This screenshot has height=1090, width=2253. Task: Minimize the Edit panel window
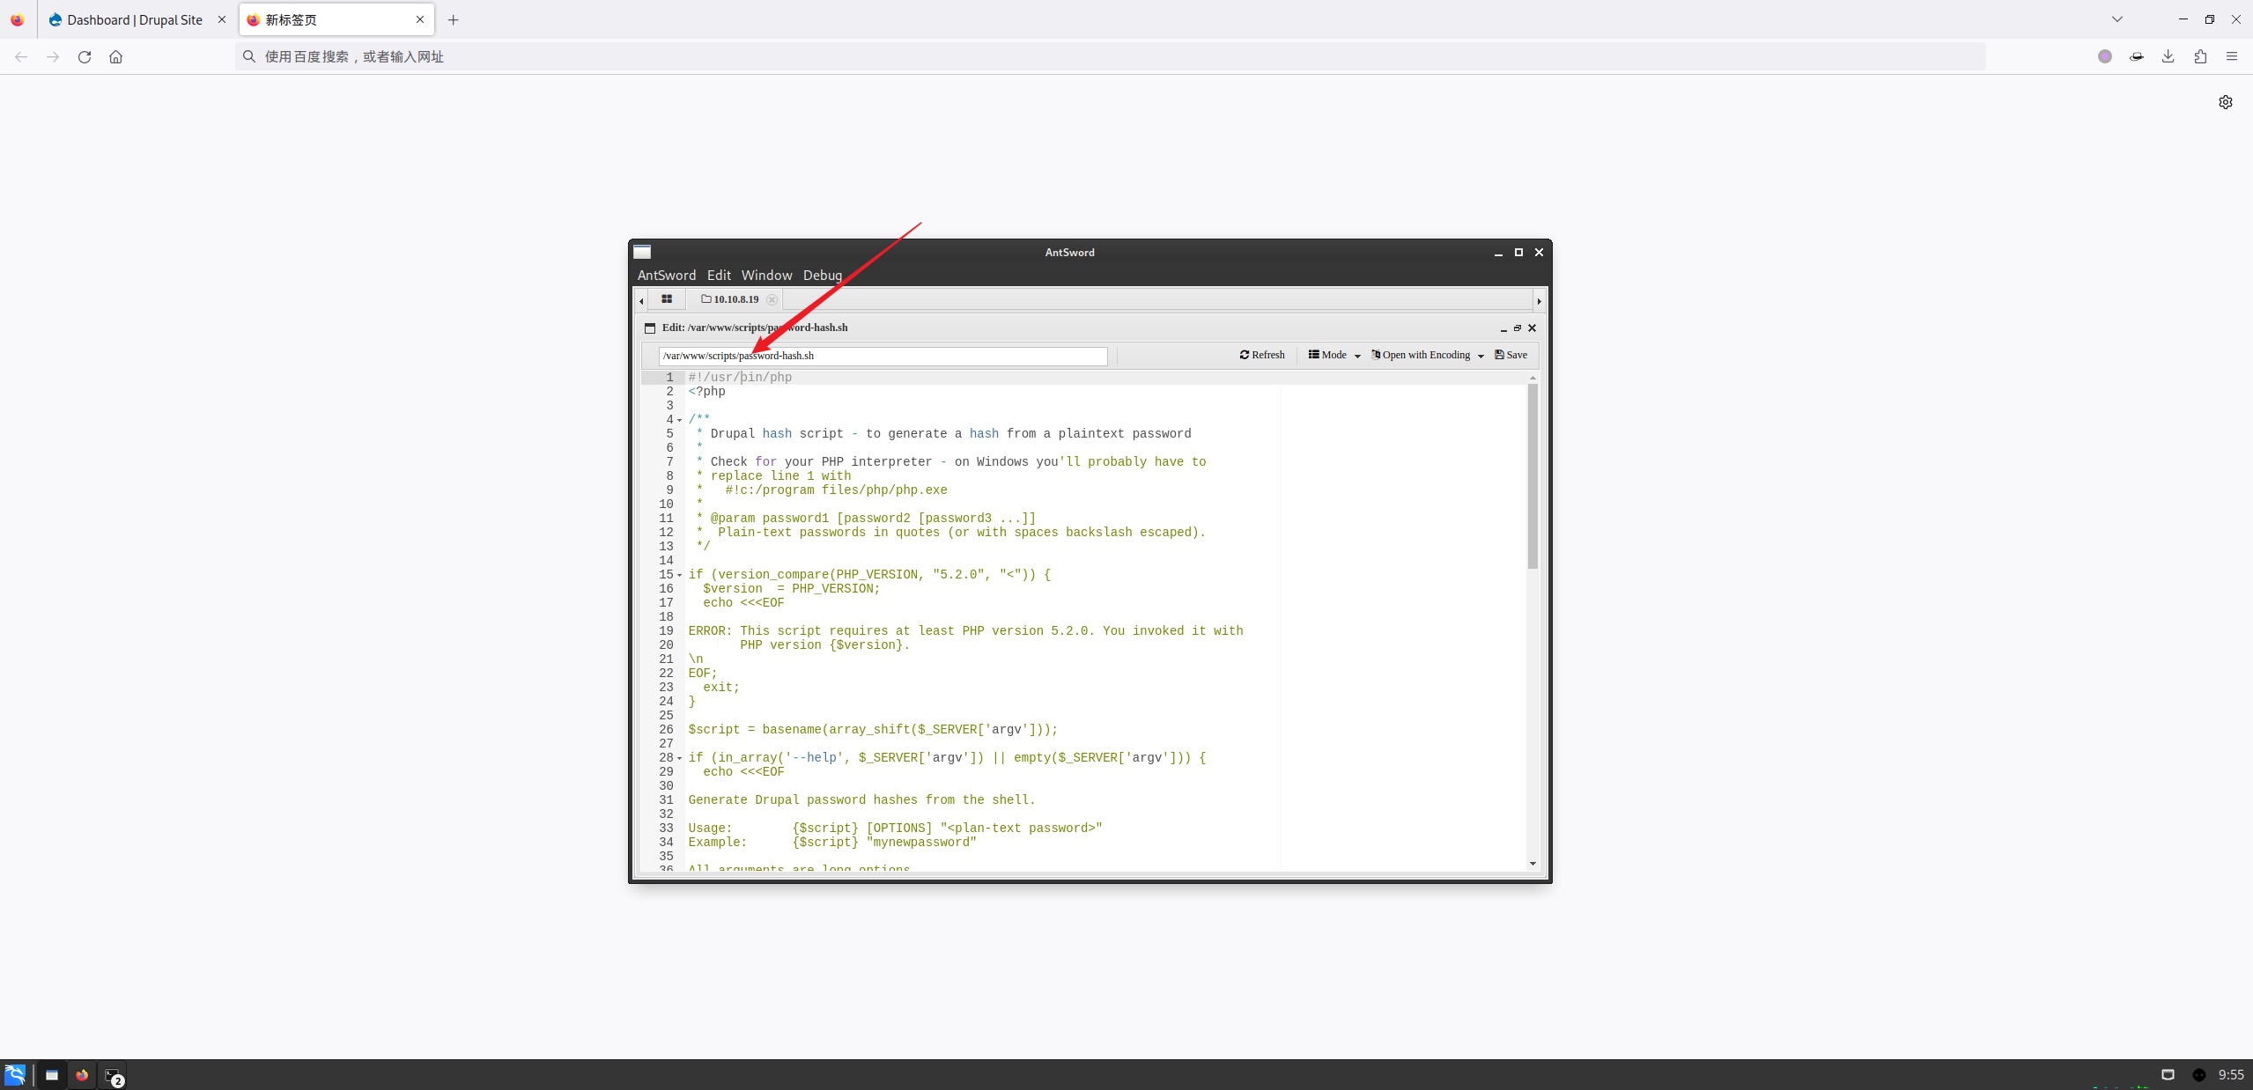1503,328
